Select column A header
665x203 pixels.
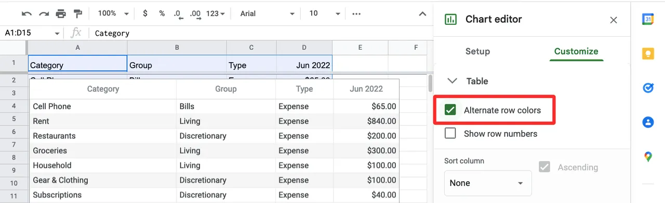coord(77,48)
